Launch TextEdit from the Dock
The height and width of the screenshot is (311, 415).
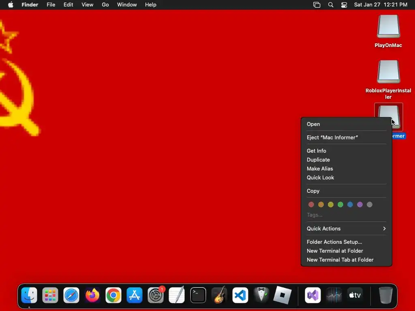pos(177,295)
